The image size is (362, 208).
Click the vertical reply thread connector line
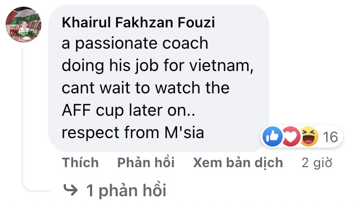coord(22,118)
